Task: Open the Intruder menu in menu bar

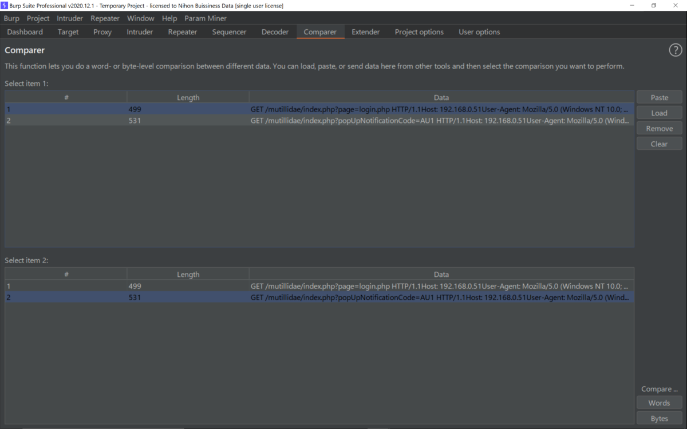Action: 70,18
